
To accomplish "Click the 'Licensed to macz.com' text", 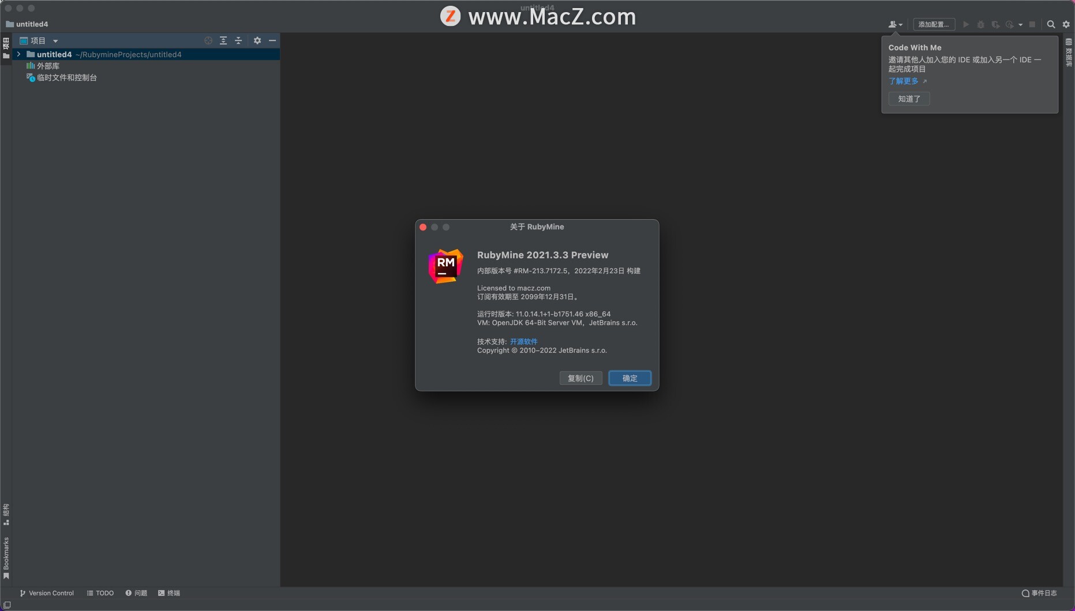I will (514, 288).
